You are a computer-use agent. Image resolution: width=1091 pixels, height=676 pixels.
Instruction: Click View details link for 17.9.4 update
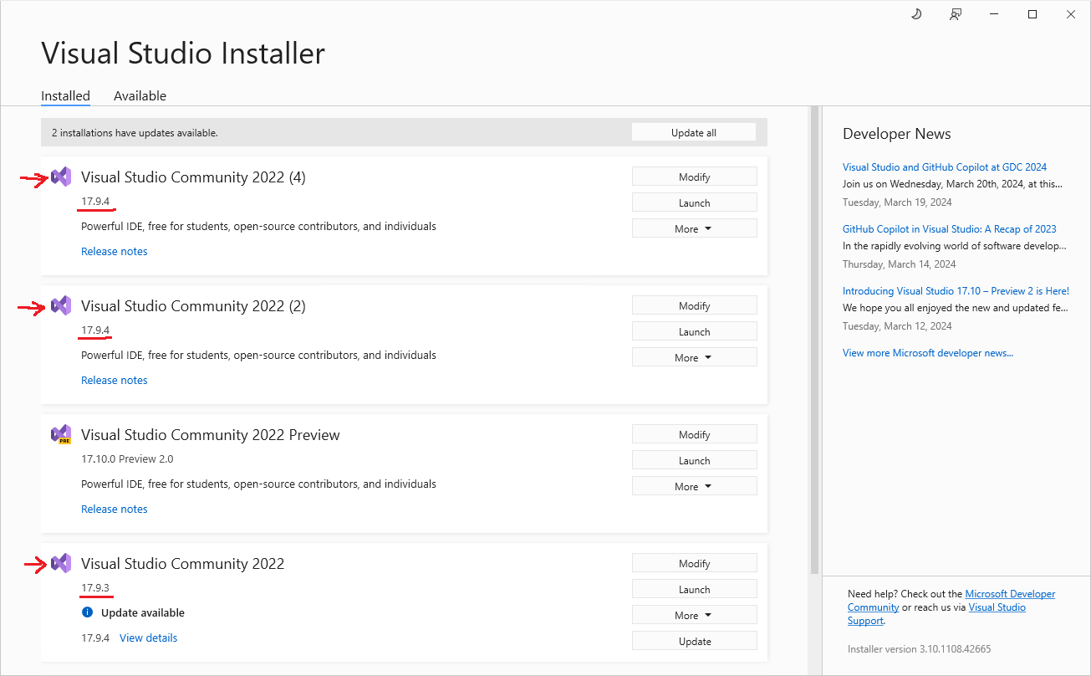click(149, 638)
